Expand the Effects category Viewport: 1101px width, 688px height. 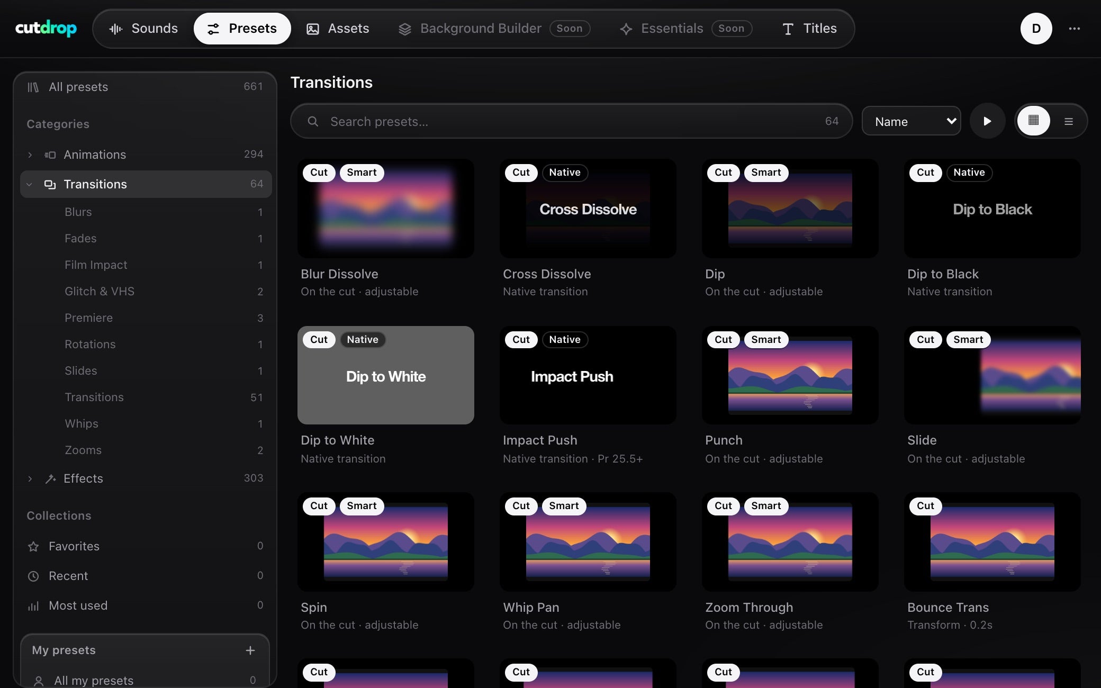[30, 478]
